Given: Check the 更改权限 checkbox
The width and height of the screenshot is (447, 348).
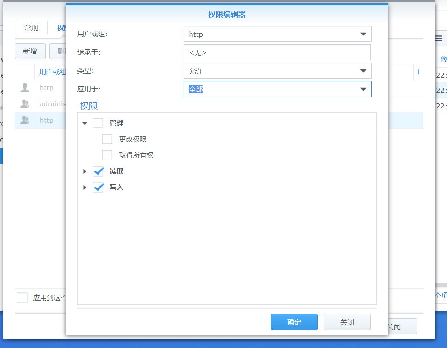Looking at the screenshot, I should tap(107, 139).
